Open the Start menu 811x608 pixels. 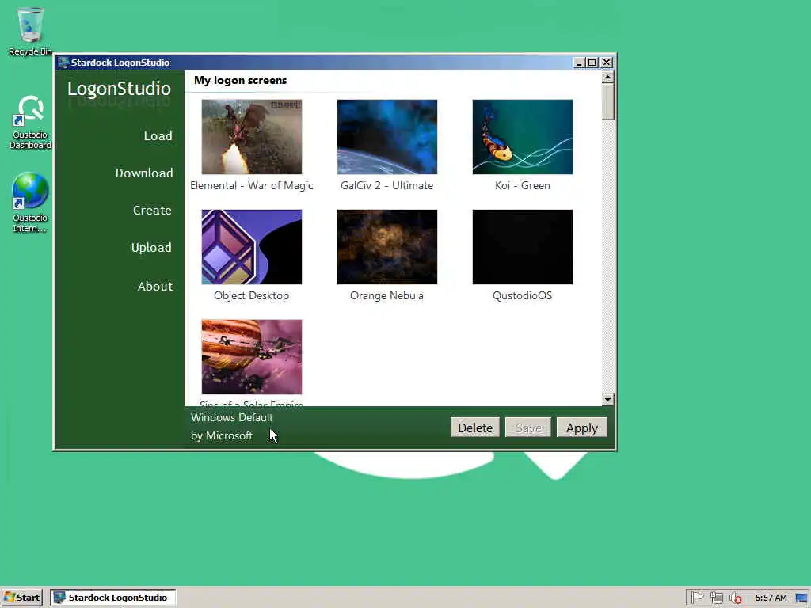(21, 598)
